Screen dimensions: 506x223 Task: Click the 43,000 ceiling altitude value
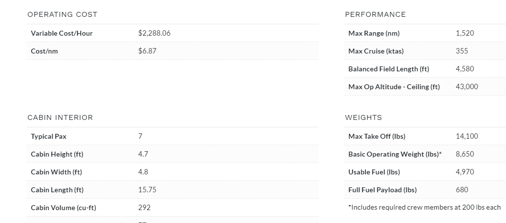click(466, 87)
